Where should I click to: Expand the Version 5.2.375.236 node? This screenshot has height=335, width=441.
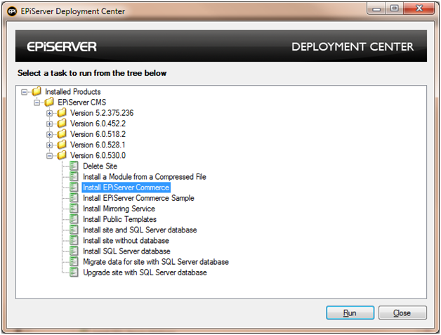(50, 113)
